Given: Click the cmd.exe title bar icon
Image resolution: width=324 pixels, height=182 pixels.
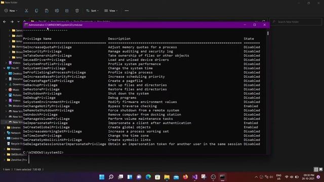Looking at the screenshot, I should (x=26, y=25).
